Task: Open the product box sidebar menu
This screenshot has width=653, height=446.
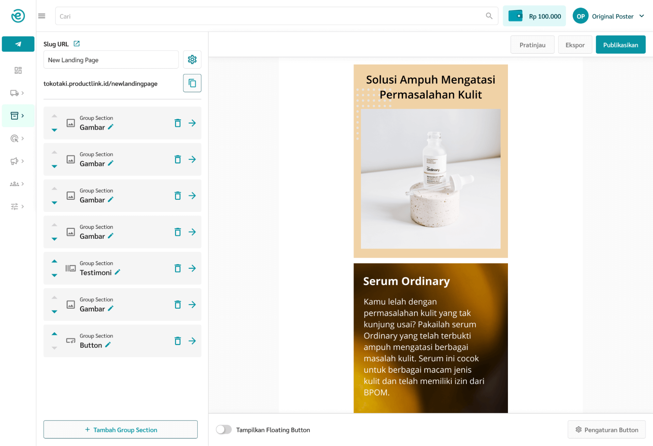Action: 18,115
